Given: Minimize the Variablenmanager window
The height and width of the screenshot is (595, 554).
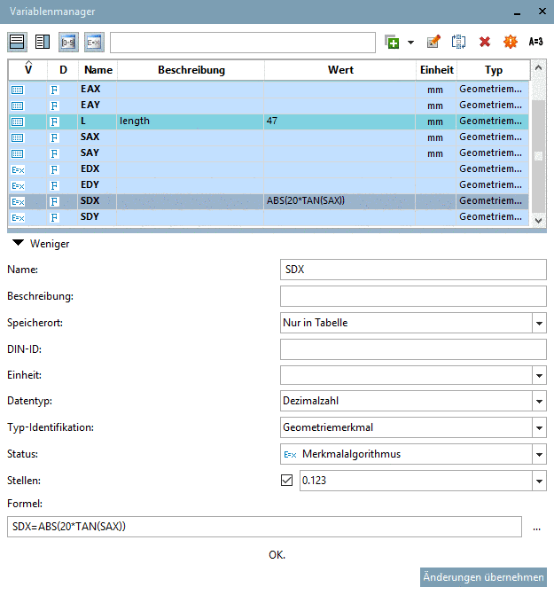Looking at the screenshot, I should coord(517,13).
